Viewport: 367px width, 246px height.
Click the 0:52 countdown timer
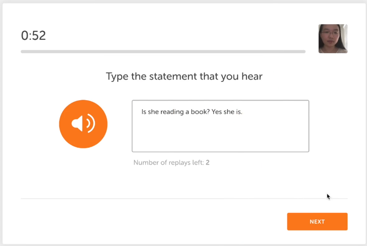pyautogui.click(x=34, y=35)
